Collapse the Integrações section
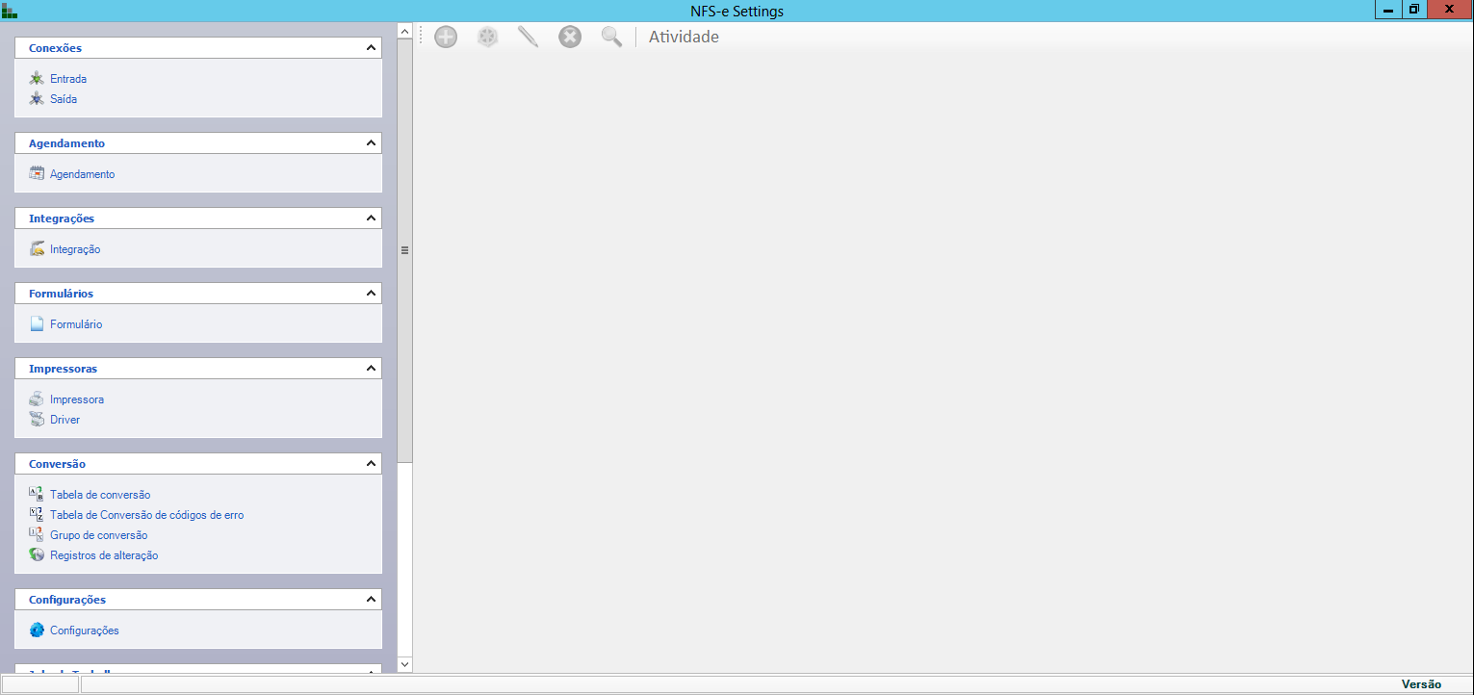 coord(372,219)
